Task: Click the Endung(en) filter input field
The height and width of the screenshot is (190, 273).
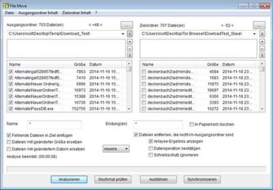Action: click(158, 125)
